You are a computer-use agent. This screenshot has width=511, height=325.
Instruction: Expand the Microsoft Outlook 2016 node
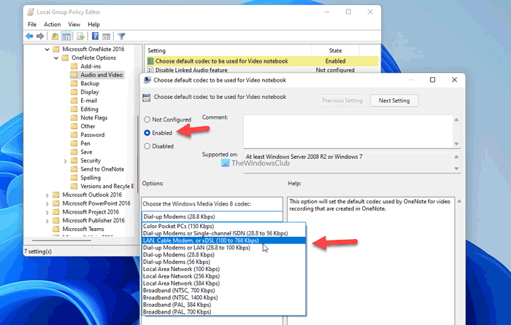pyautogui.click(x=47, y=195)
